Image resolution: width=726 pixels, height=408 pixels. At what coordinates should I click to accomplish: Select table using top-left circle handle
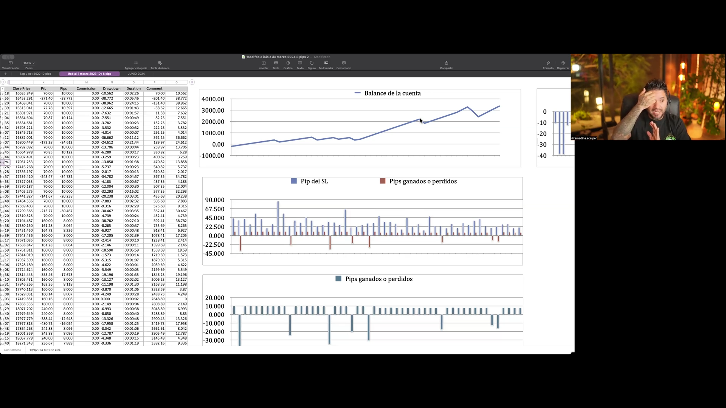(3, 82)
